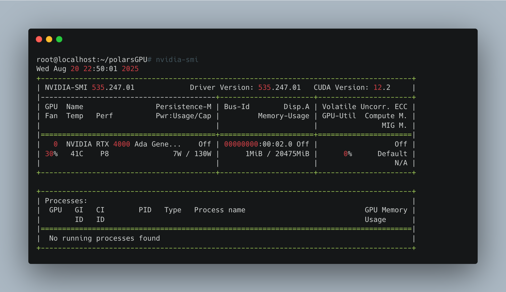This screenshot has width=506, height=292.
Task: Click the 7W / 130W power usage
Action: (192, 154)
